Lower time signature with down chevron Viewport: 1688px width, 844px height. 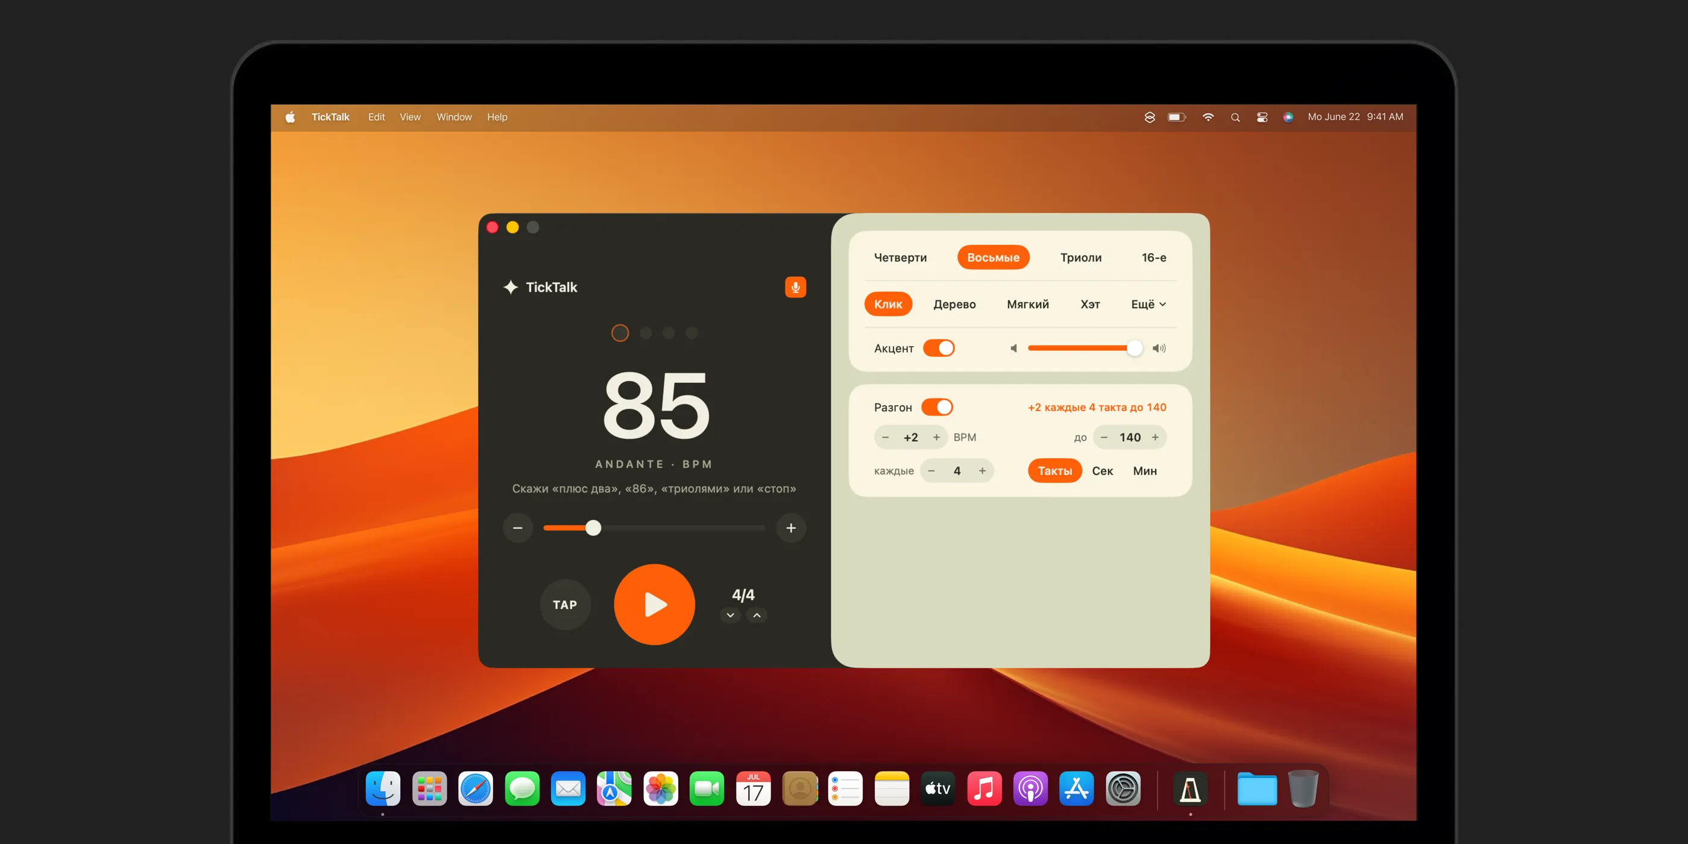coord(730,616)
